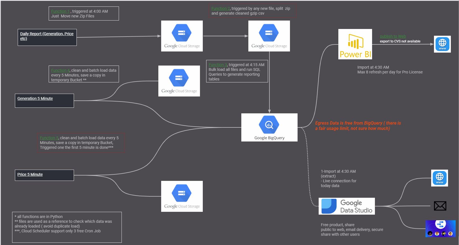Click 'temporary Bucket **' in Function 4 note
This screenshot has width=459, height=245.
[69, 80]
